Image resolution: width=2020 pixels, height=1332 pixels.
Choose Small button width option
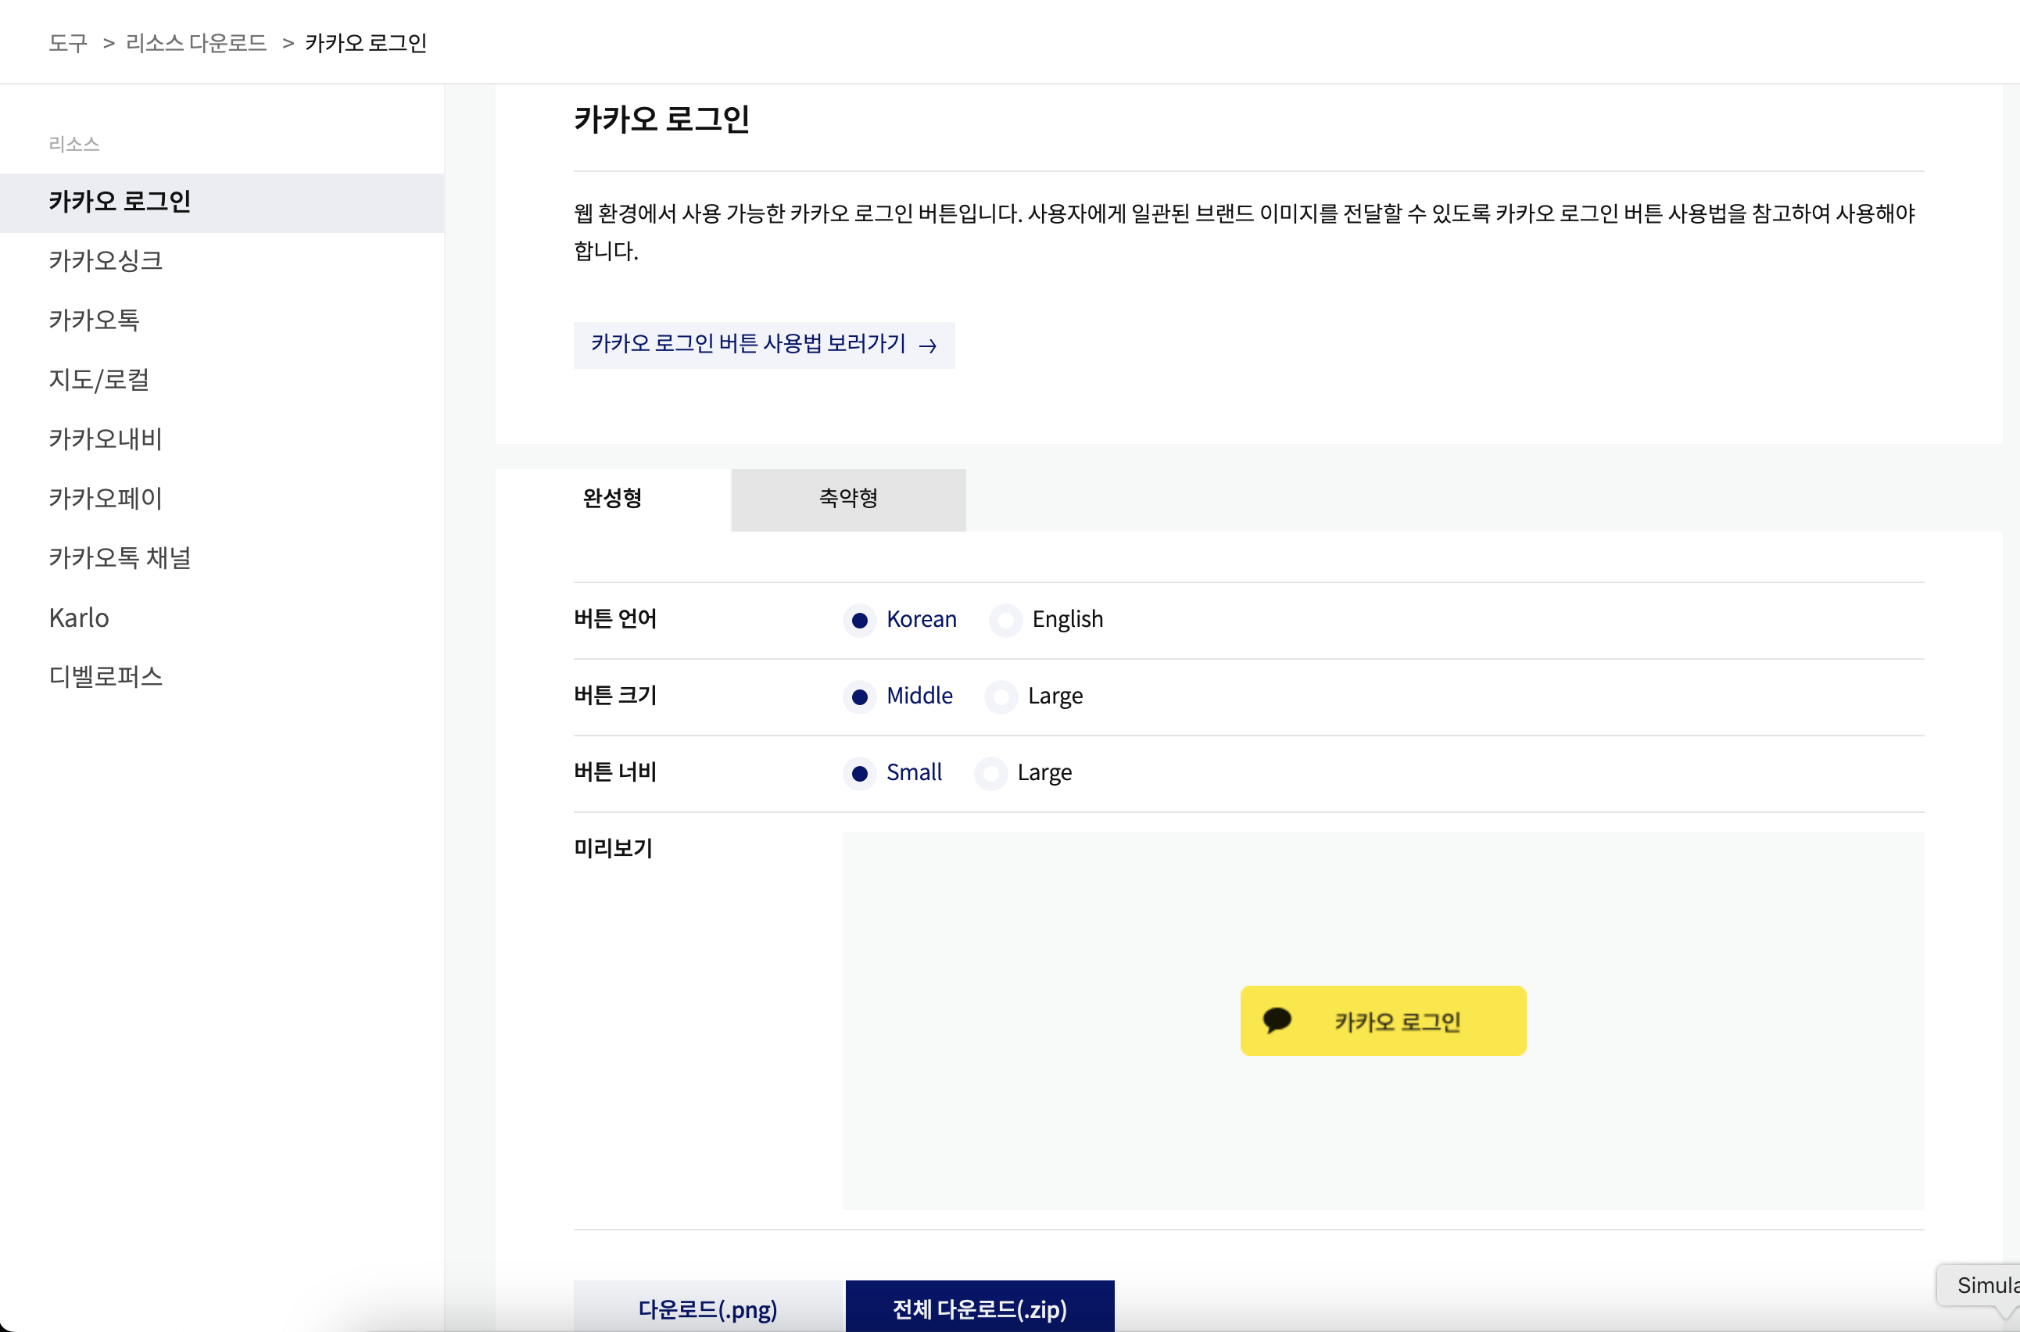pos(860,773)
